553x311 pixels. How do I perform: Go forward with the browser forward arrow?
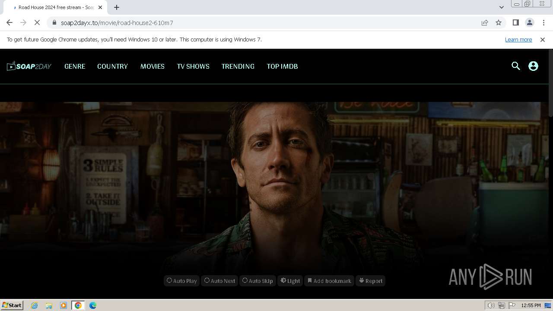pyautogui.click(x=23, y=22)
